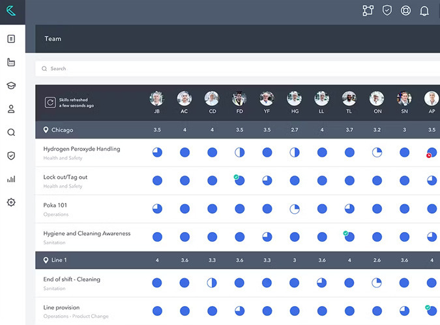The width and height of the screenshot is (440, 325).
Task: Select JB's avatar in the team header
Action: pos(156,99)
